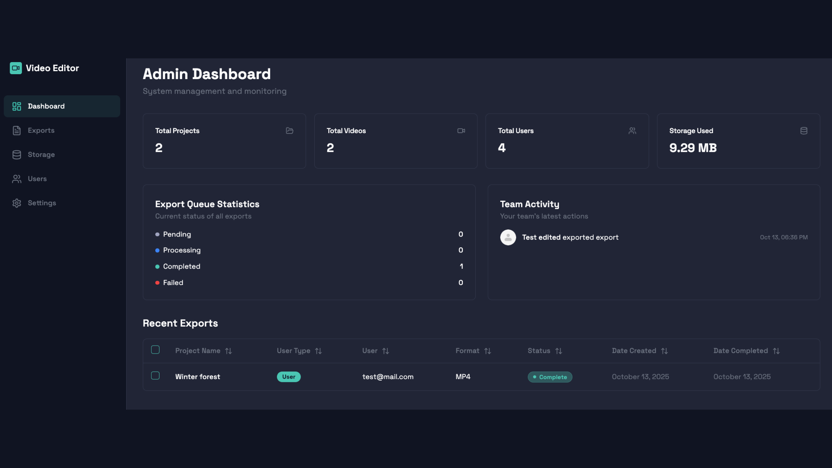Click the Exports document icon in sidebar
The width and height of the screenshot is (832, 468).
coord(17,131)
